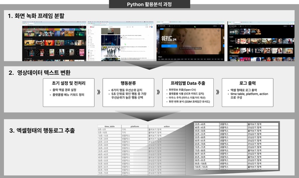Click the '행동분류' box title
299x178 pixels.
click(128, 83)
